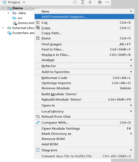This screenshot has height=162, width=139.
Task: Choose Open Module Settings
Action: 84,128
